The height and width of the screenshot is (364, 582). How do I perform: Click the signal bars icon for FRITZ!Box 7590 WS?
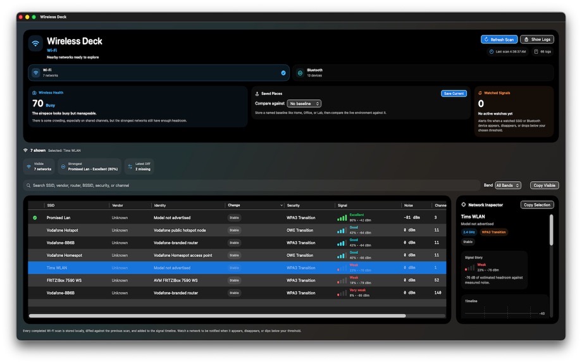click(342, 281)
